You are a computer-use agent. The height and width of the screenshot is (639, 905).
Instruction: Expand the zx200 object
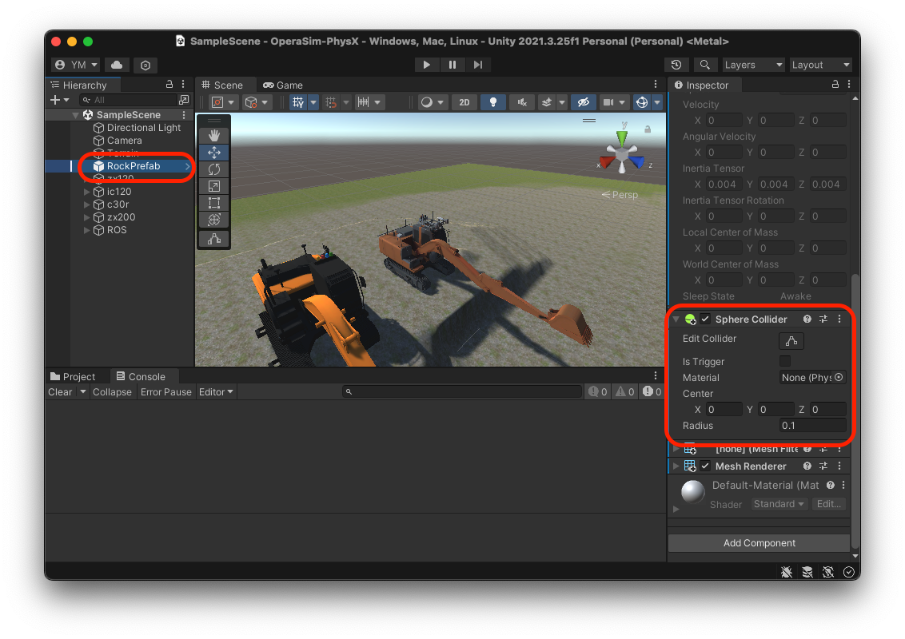pos(86,217)
